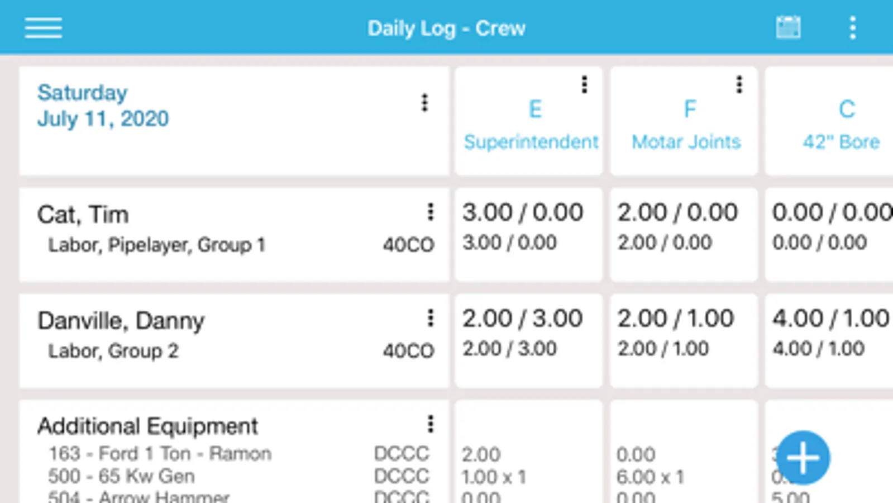
Task: Open more options for Danville, Danny
Action: click(430, 318)
